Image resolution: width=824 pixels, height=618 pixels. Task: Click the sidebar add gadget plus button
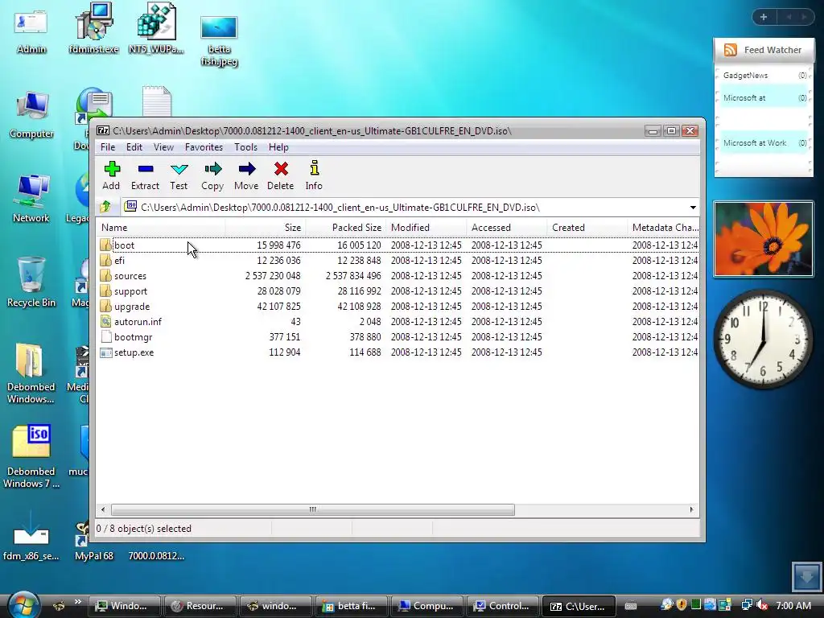pyautogui.click(x=764, y=17)
